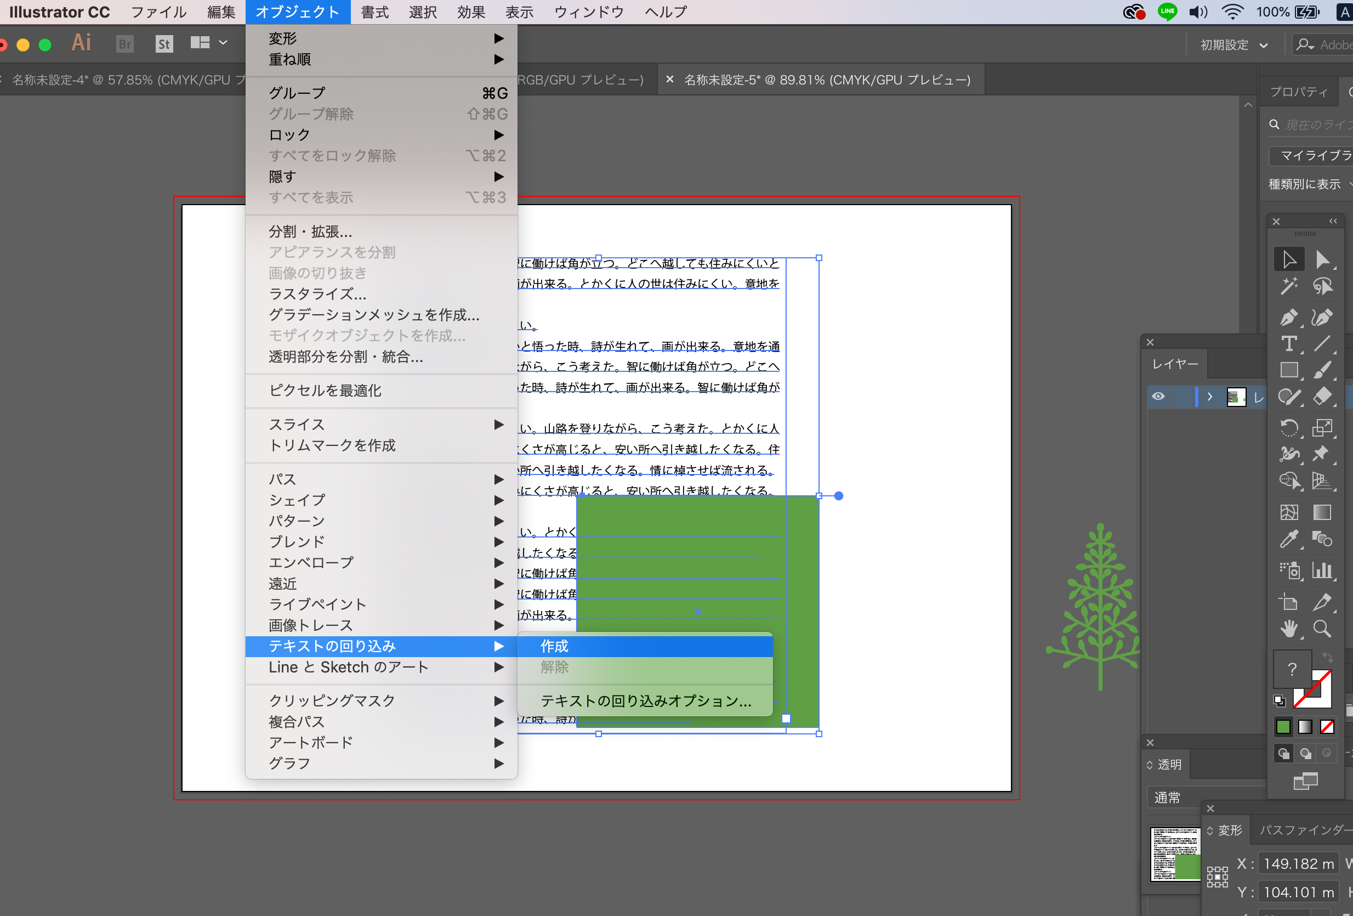The width and height of the screenshot is (1353, 916).
Task: Select the Eraser tool
Action: [1322, 397]
